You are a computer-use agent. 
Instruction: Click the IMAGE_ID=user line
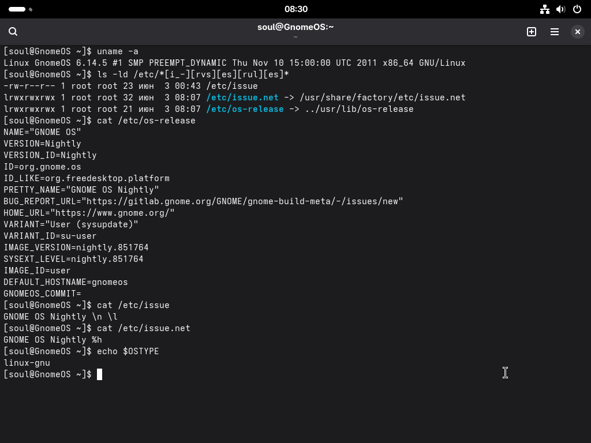(37, 271)
